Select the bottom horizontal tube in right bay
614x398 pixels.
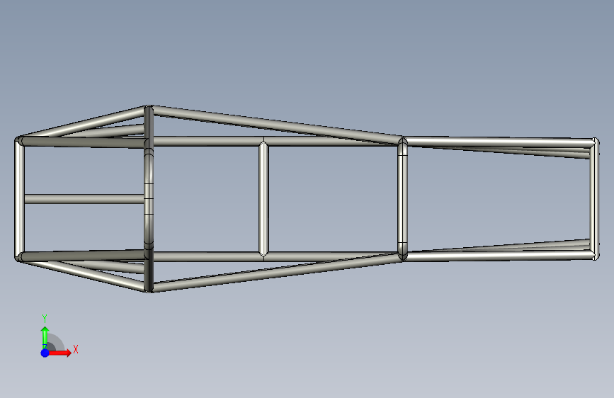[x=499, y=256]
